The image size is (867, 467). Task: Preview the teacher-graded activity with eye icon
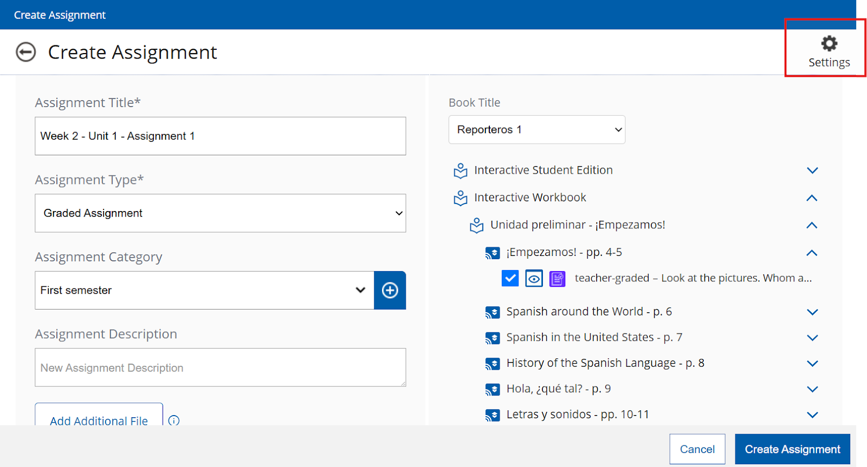534,278
